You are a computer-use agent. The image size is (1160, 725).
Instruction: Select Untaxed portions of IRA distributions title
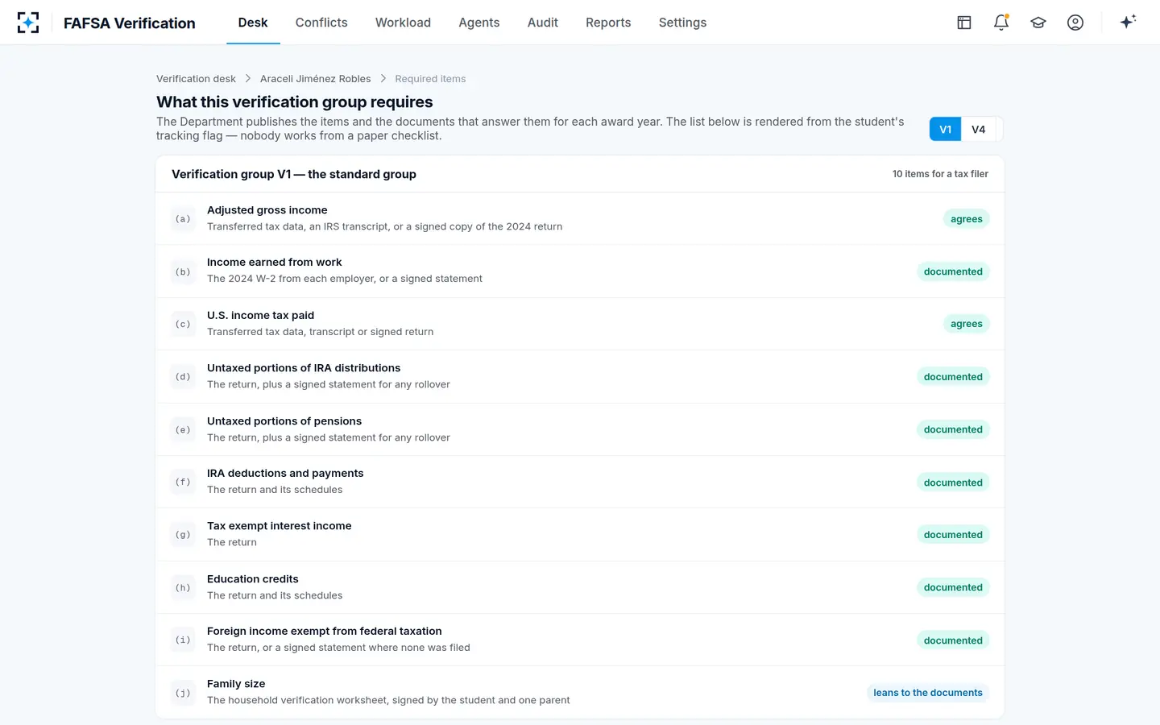pyautogui.click(x=304, y=368)
